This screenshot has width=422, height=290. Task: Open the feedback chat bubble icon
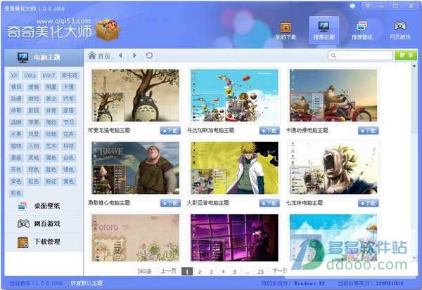(x=352, y=6)
